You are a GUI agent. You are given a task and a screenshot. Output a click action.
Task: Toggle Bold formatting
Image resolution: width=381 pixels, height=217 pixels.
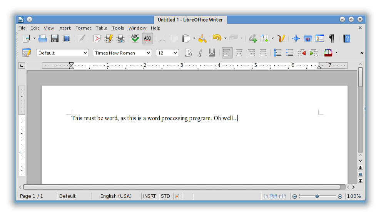[188, 53]
